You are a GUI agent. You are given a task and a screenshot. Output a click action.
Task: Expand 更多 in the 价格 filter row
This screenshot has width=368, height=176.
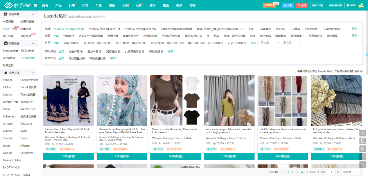[x=254, y=43]
